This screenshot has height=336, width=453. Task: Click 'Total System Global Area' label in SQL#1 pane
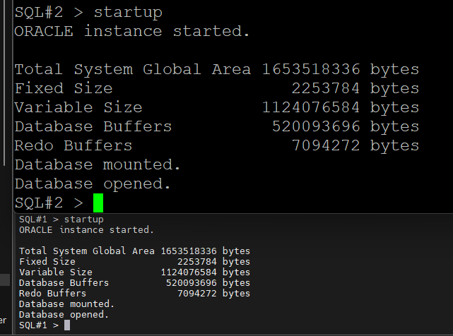pyautogui.click(x=87, y=251)
